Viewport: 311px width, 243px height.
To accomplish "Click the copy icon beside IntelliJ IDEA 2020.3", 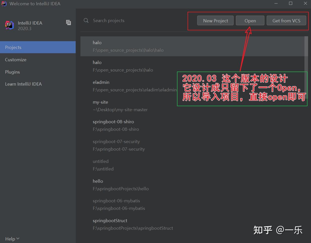I will pyautogui.click(x=68, y=23).
